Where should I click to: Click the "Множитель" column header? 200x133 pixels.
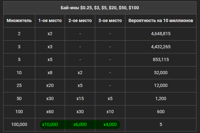coord(19,21)
